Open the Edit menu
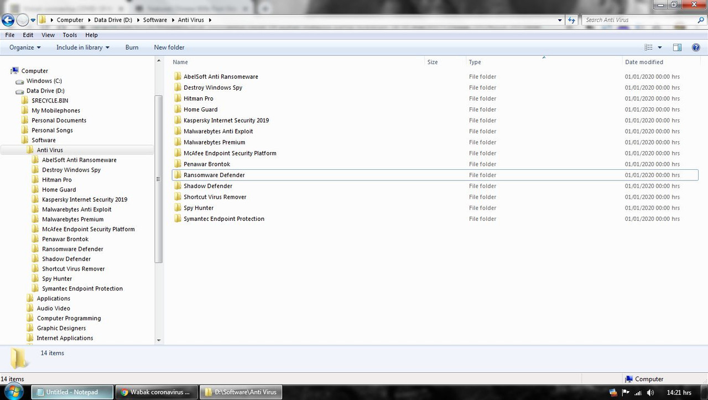Viewport: 708px width, 400px height. click(x=28, y=35)
